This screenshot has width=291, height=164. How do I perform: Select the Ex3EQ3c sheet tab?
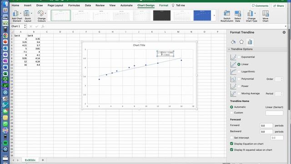point(30,160)
